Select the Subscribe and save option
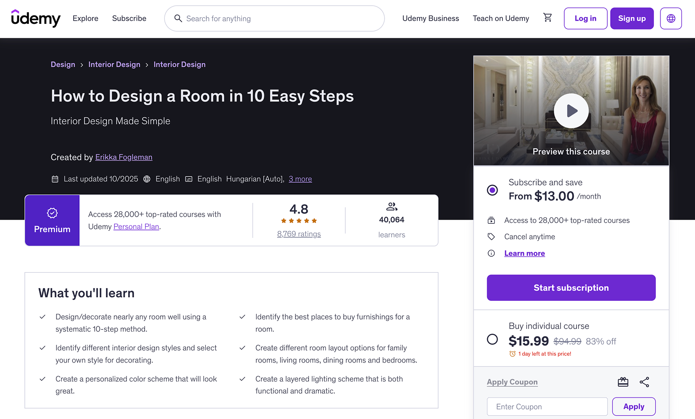 tap(492, 190)
